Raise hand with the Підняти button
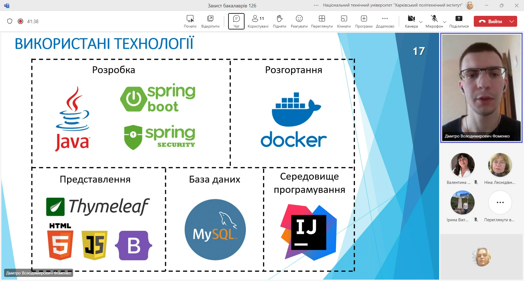Viewport: 524px width, 281px height. pos(279,21)
